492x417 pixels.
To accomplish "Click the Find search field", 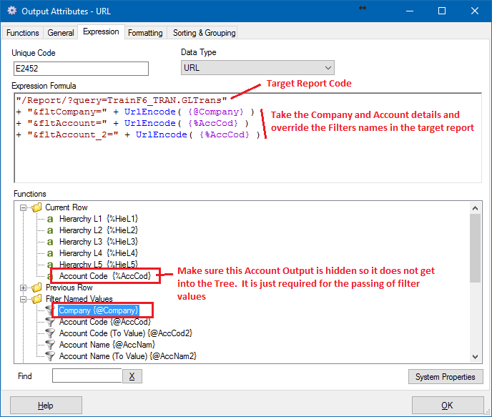I will click(87, 376).
